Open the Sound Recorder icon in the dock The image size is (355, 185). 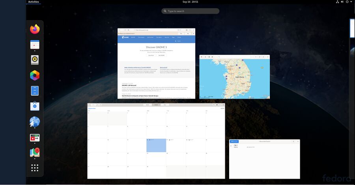[35, 138]
